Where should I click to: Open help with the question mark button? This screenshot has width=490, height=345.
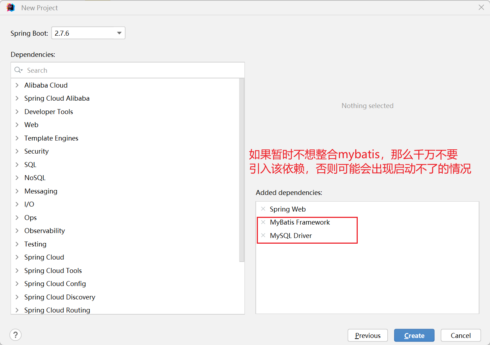[16, 335]
